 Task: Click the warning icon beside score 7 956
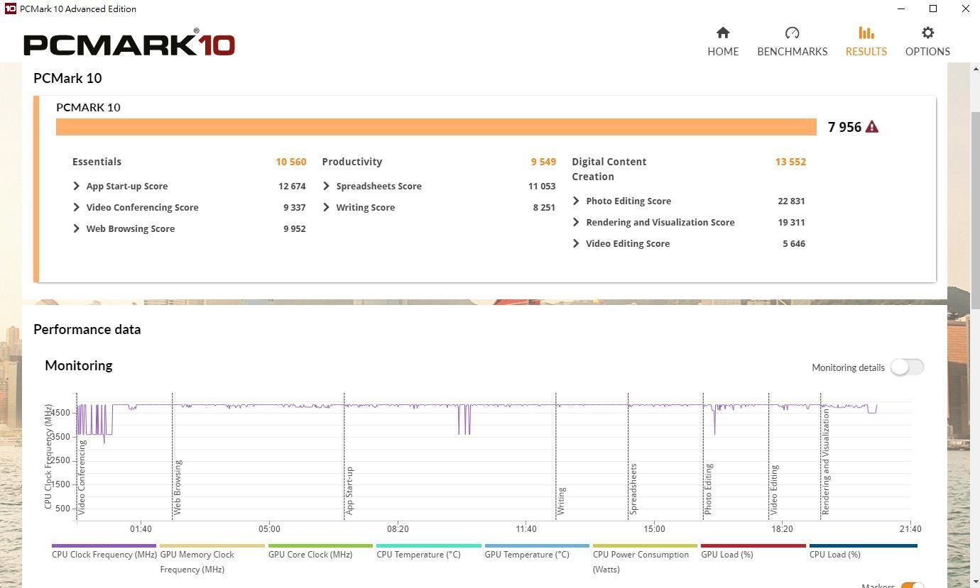click(x=872, y=127)
